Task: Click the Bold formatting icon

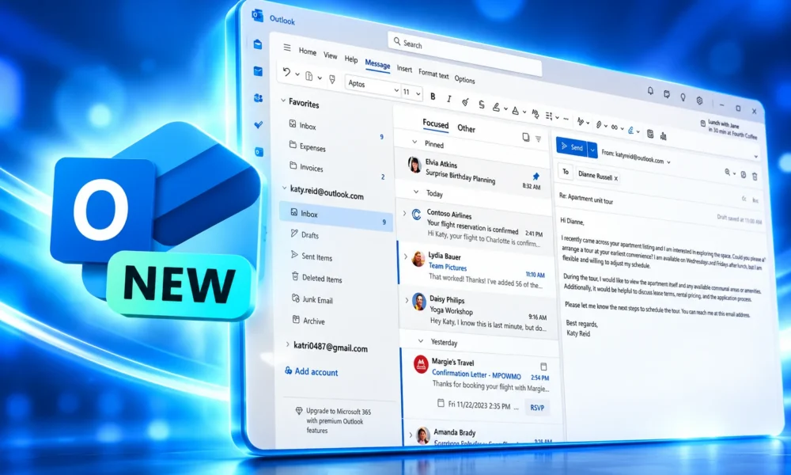Action: 433,97
